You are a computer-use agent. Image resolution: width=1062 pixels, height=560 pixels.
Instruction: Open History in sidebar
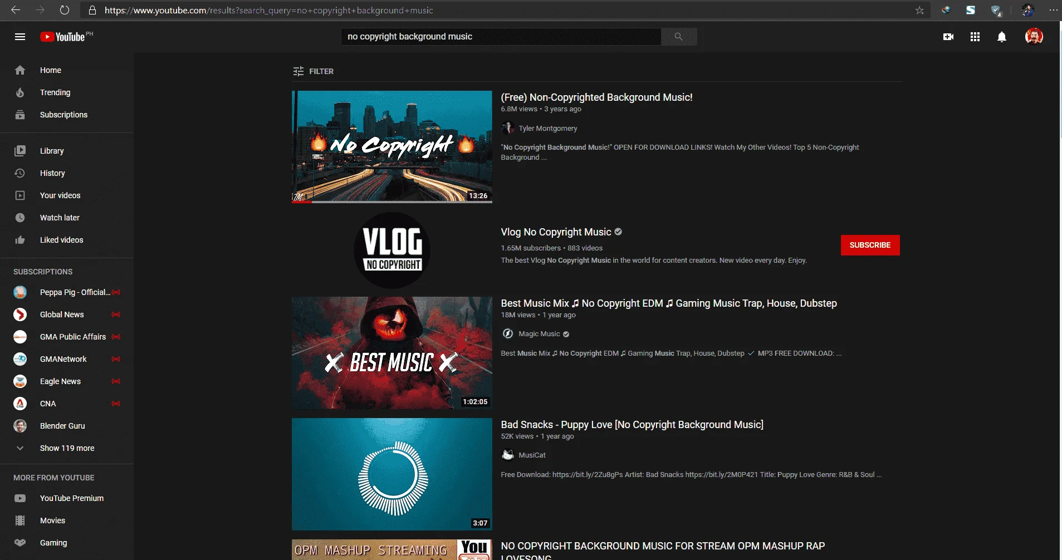pos(67,173)
